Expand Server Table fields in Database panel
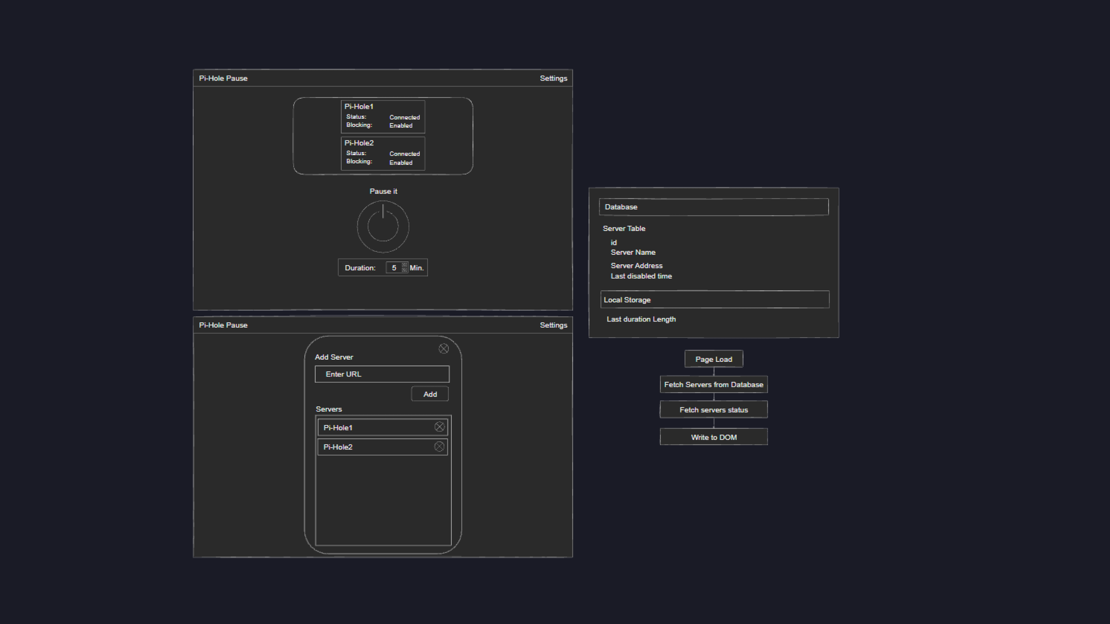The width and height of the screenshot is (1110, 624). pyautogui.click(x=624, y=228)
